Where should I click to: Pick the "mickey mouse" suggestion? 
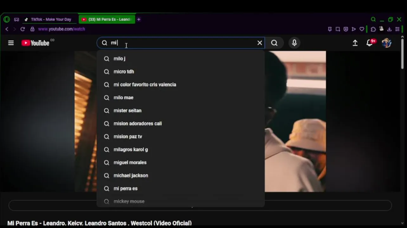(181, 201)
